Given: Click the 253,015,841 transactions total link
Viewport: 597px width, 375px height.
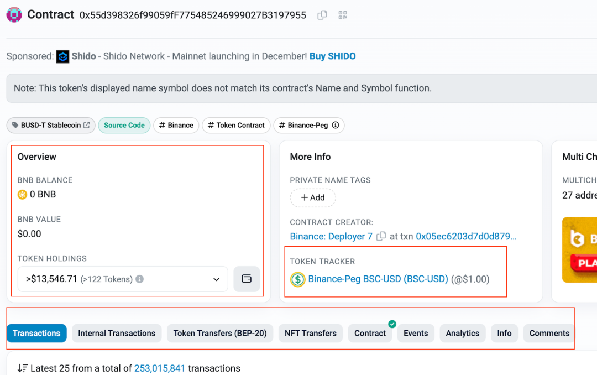Looking at the screenshot, I should 160,368.
